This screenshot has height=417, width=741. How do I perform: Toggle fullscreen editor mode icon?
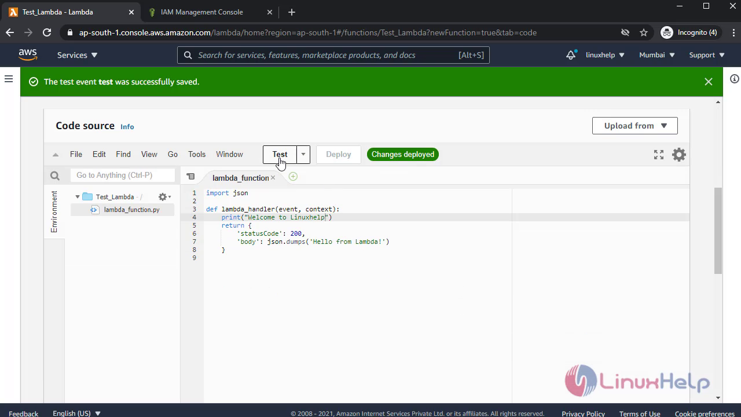pos(659,155)
